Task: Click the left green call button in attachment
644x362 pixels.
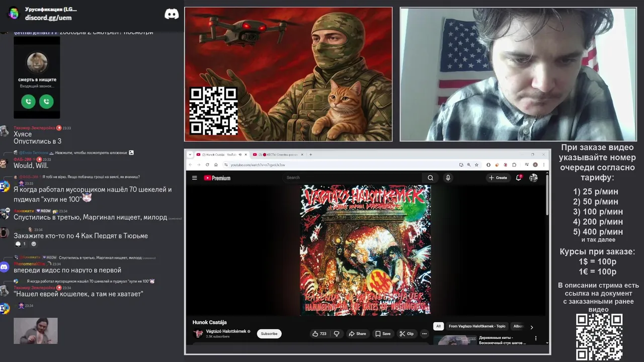Action: point(28,102)
